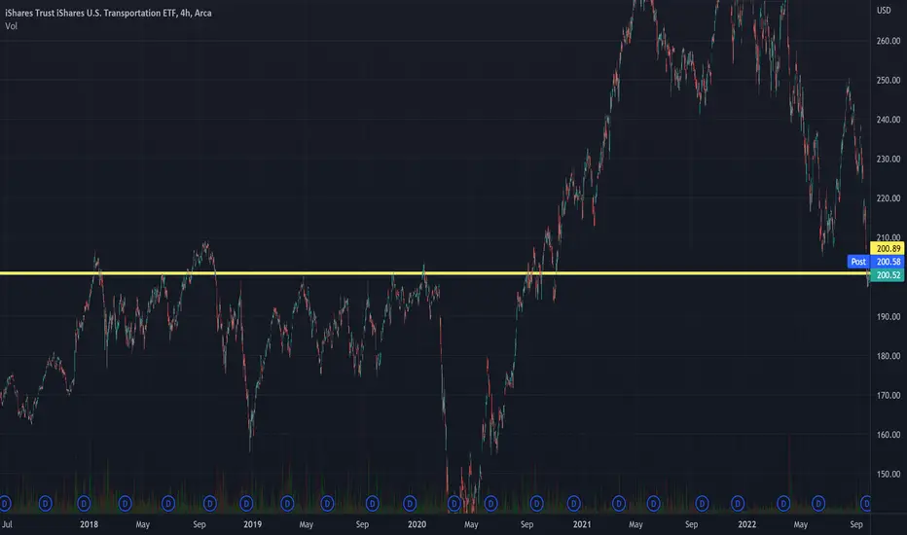Viewport: 907px width, 535px height.
Task: Click the Jul time axis label
Action: point(7,524)
